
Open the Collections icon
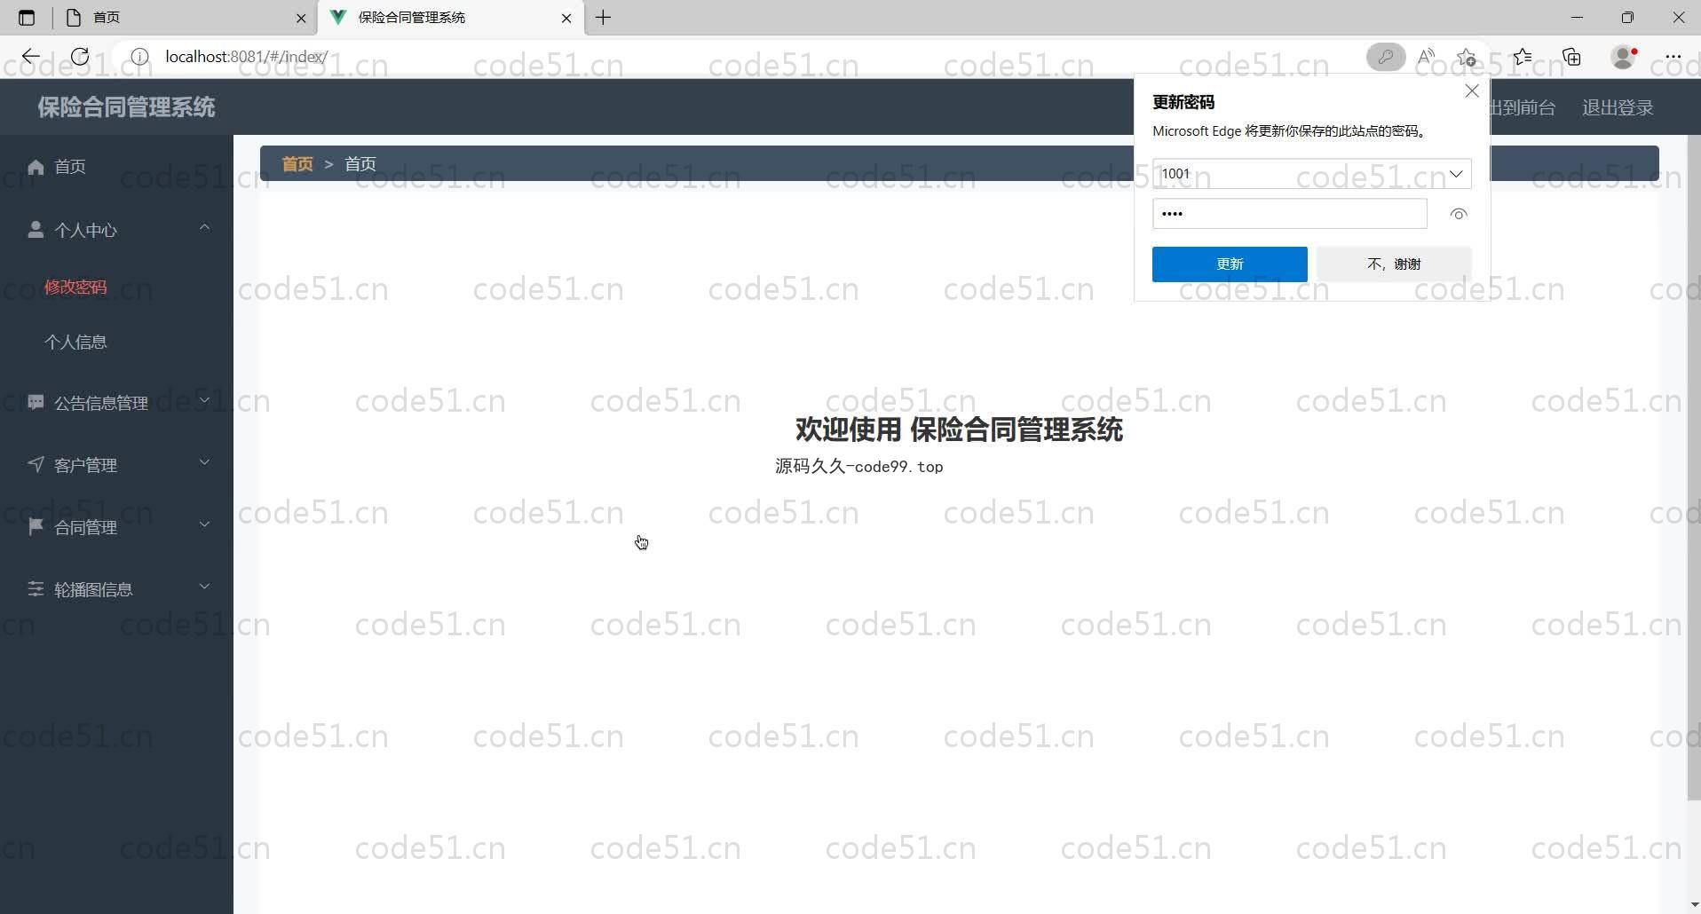pos(1572,57)
